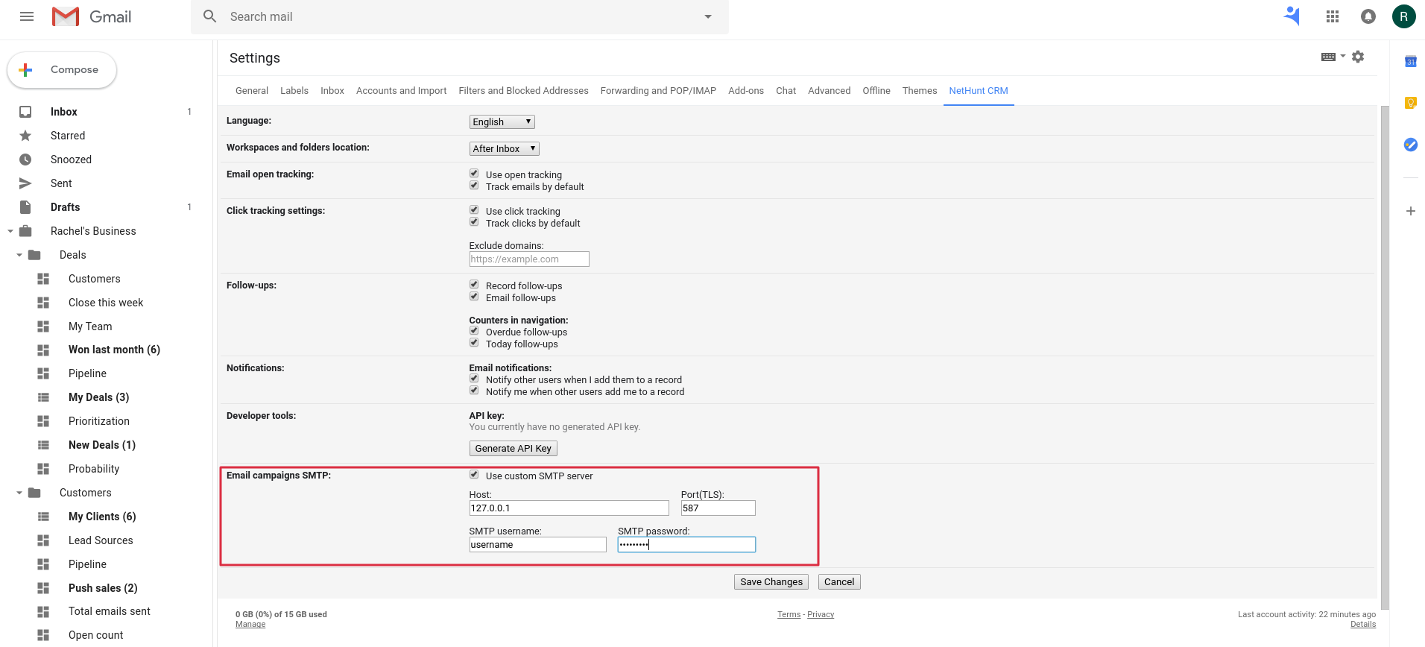The image size is (1425, 647).
Task: Open the Forwarding and POP/IMAP tab
Action: pos(659,91)
